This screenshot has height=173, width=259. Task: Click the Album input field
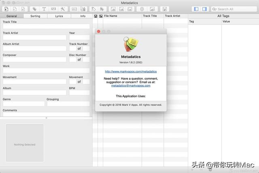(34, 93)
